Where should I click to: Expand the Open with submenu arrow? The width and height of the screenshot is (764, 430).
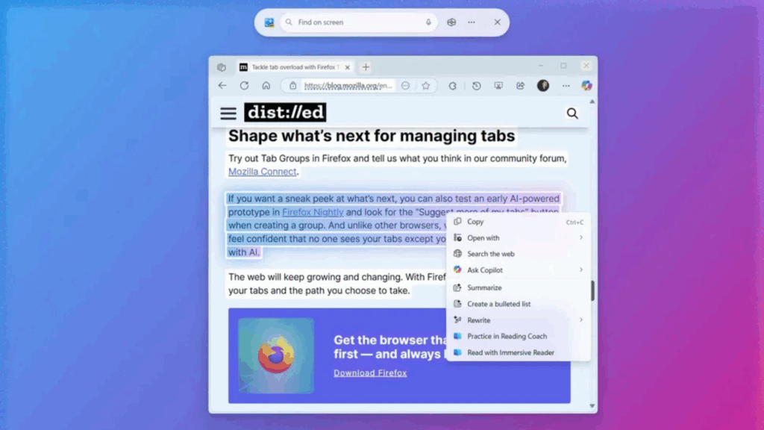pyautogui.click(x=580, y=238)
